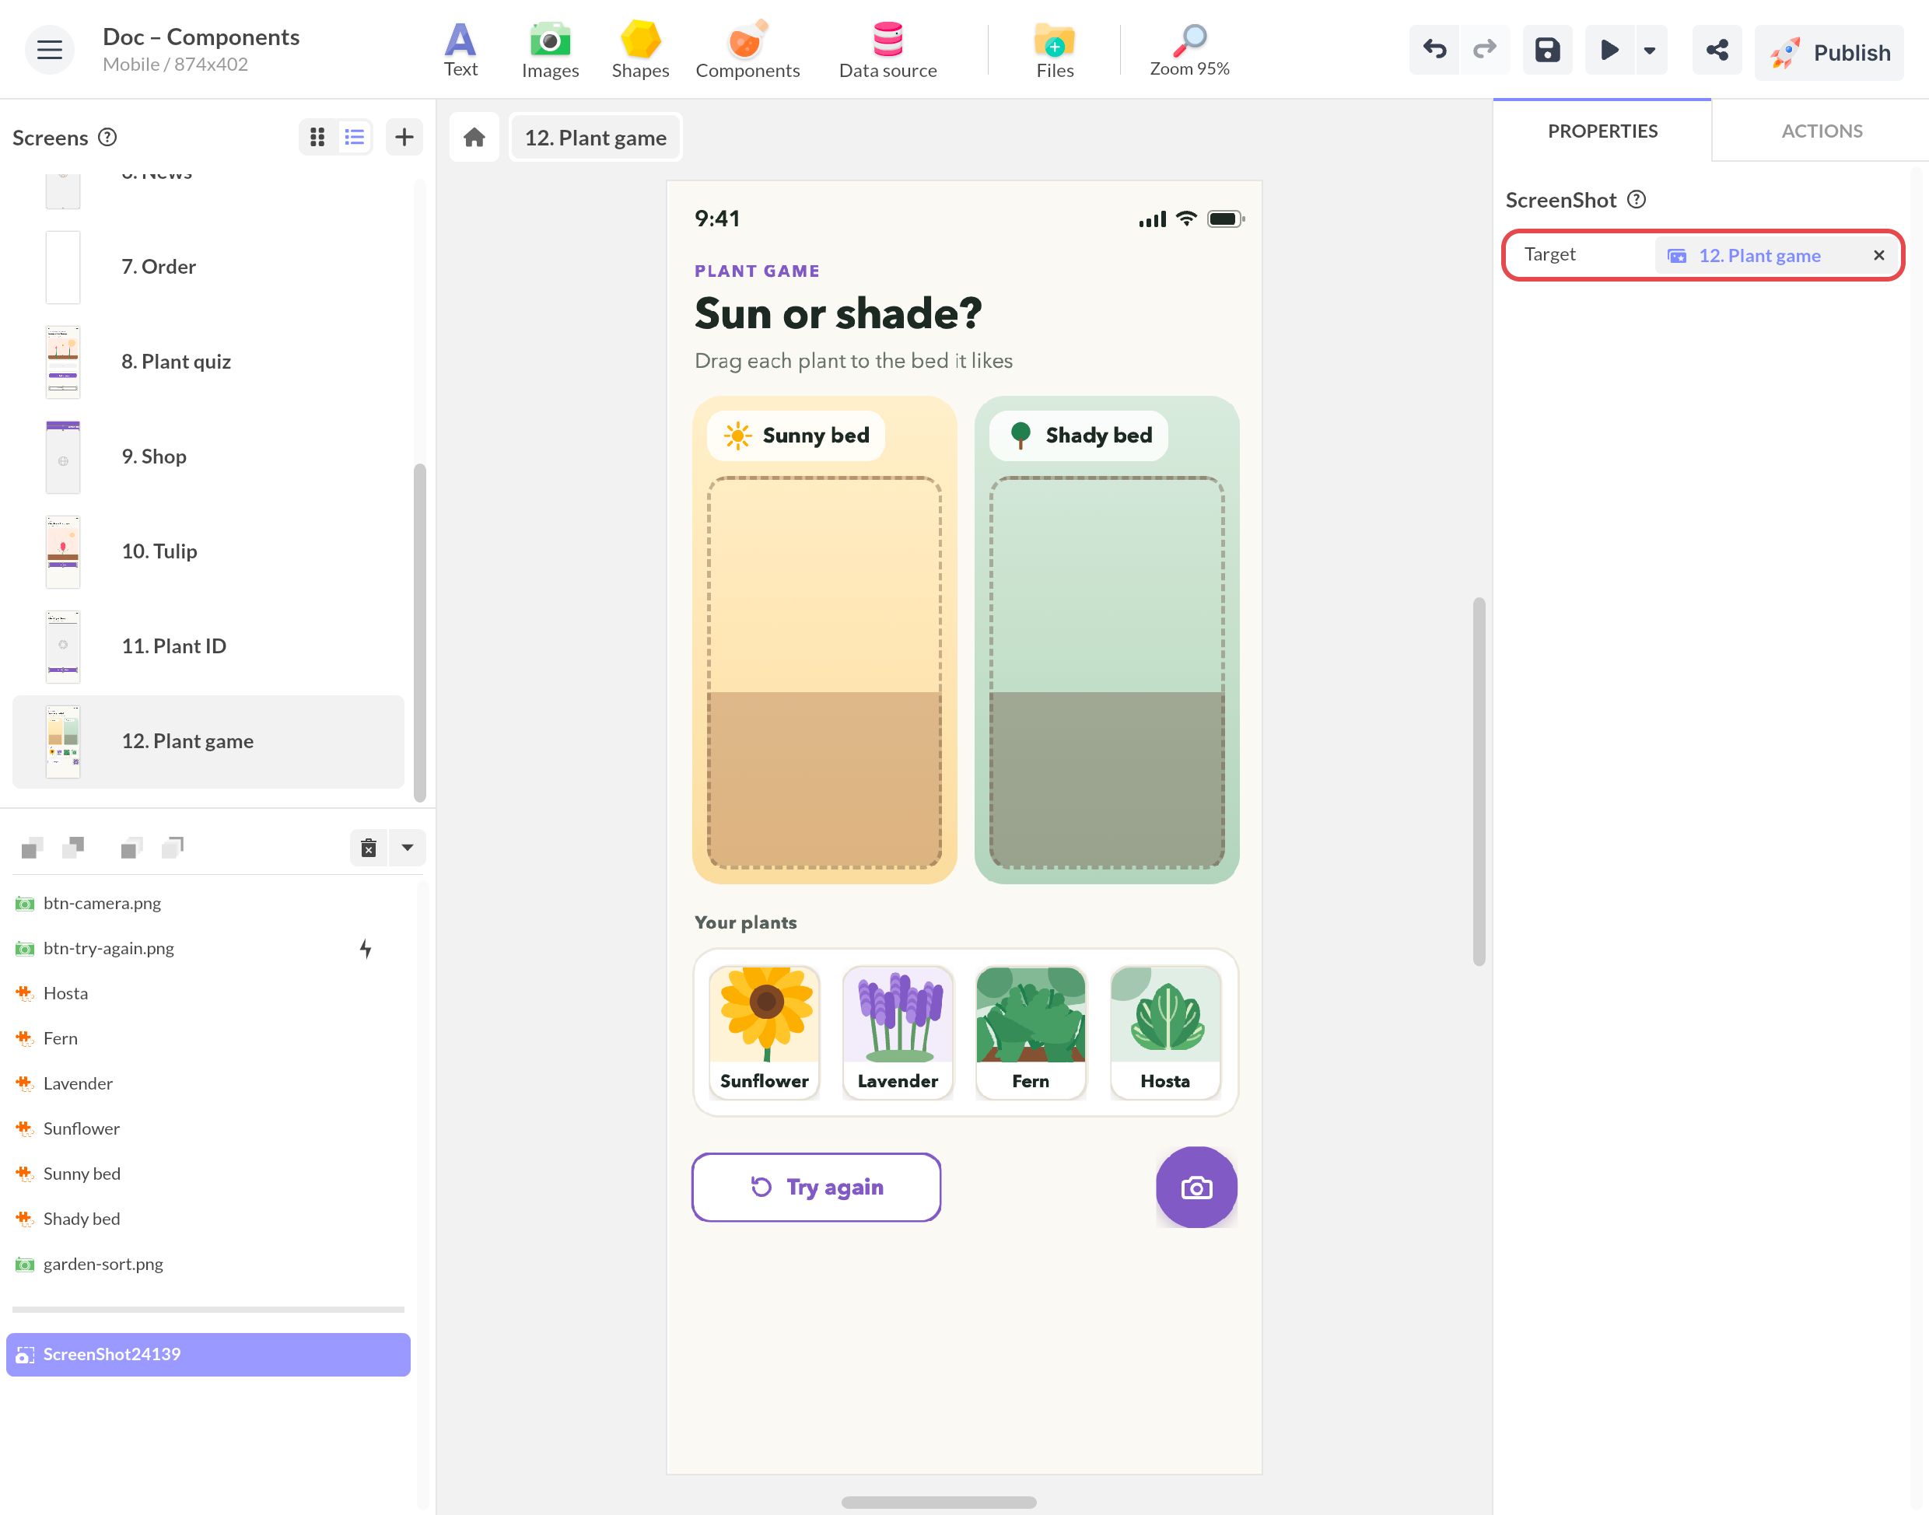Select the 12. Plant game breadcrumb
Viewport: 1929px width, 1515px height.
[595, 138]
